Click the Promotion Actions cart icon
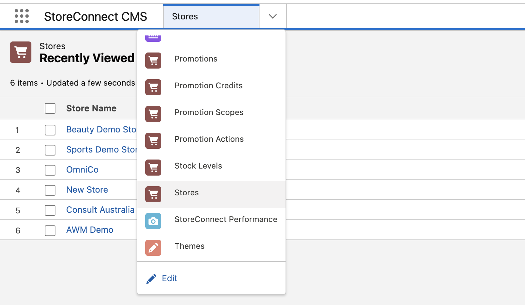The width and height of the screenshot is (525, 305). click(153, 141)
